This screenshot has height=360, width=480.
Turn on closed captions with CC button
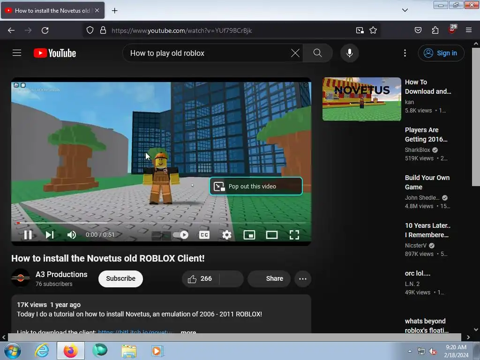tap(204, 235)
